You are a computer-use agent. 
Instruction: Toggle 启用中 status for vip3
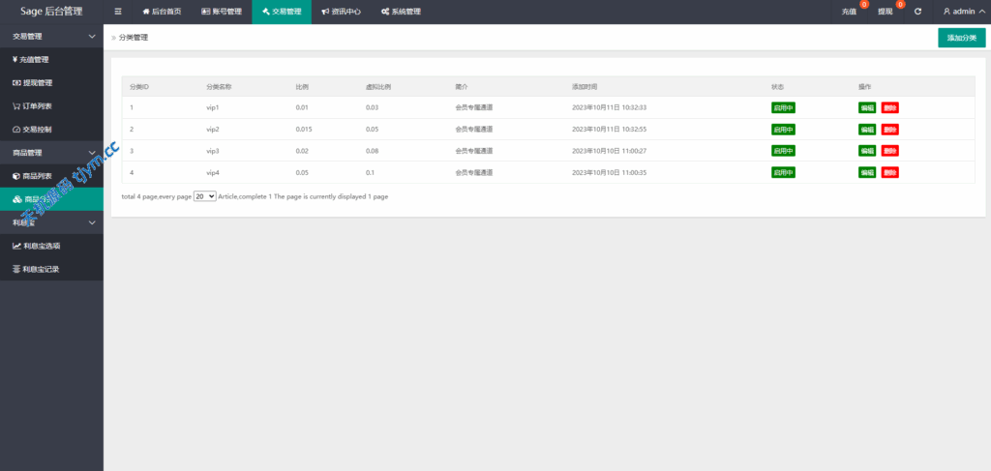pos(782,151)
